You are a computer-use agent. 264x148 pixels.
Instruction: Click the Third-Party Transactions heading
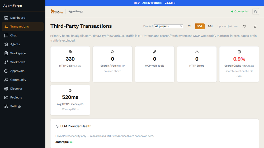[x=81, y=26]
